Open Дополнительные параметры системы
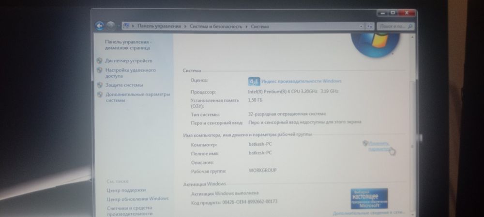 tap(137, 97)
